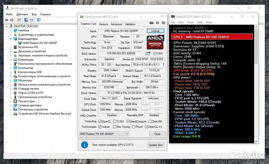
Task: Toggle the Vulkan checkbox
Action: pyautogui.click(x=100, y=127)
